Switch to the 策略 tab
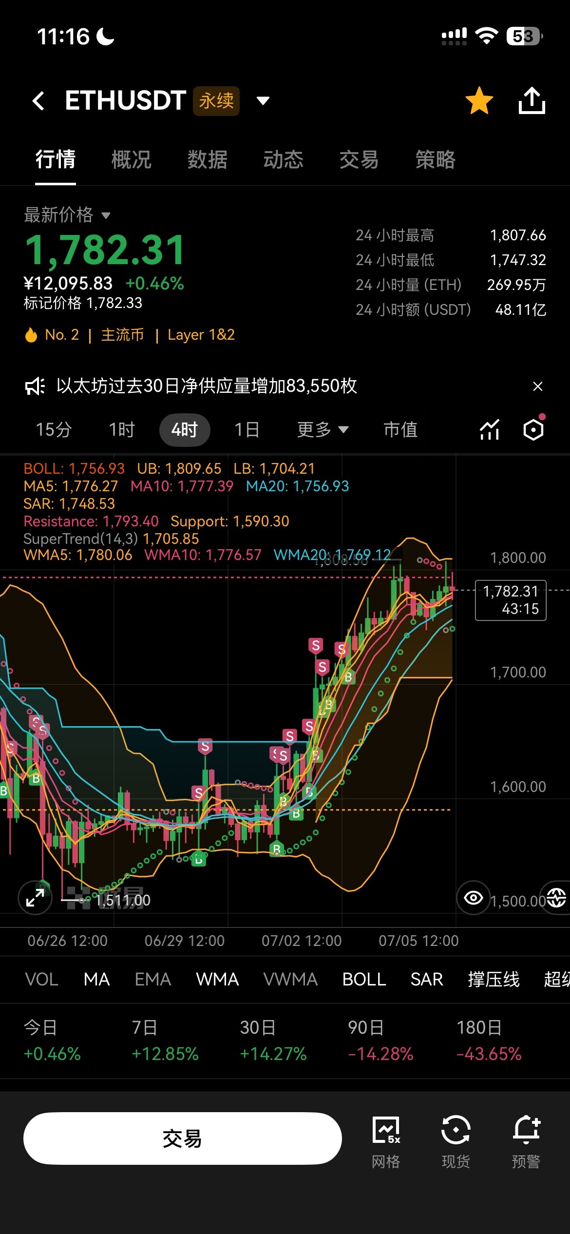570x1234 pixels. tap(436, 159)
